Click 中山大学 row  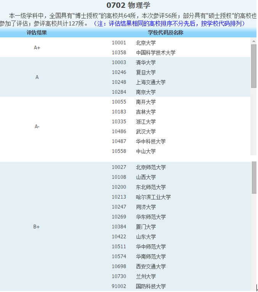[x=146, y=152]
